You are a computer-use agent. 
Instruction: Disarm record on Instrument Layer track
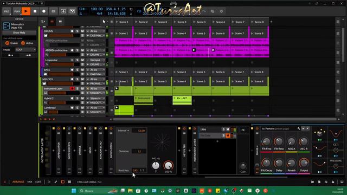(72, 89)
